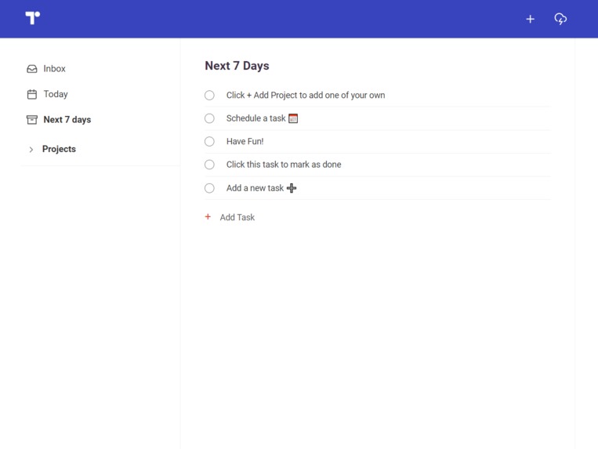Click the red plus beside Add Task
Viewport: 598px width, 449px height.
tap(208, 217)
